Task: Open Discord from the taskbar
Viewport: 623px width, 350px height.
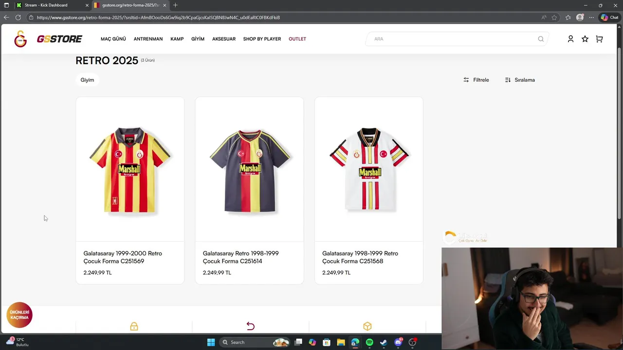Action: click(x=398, y=342)
